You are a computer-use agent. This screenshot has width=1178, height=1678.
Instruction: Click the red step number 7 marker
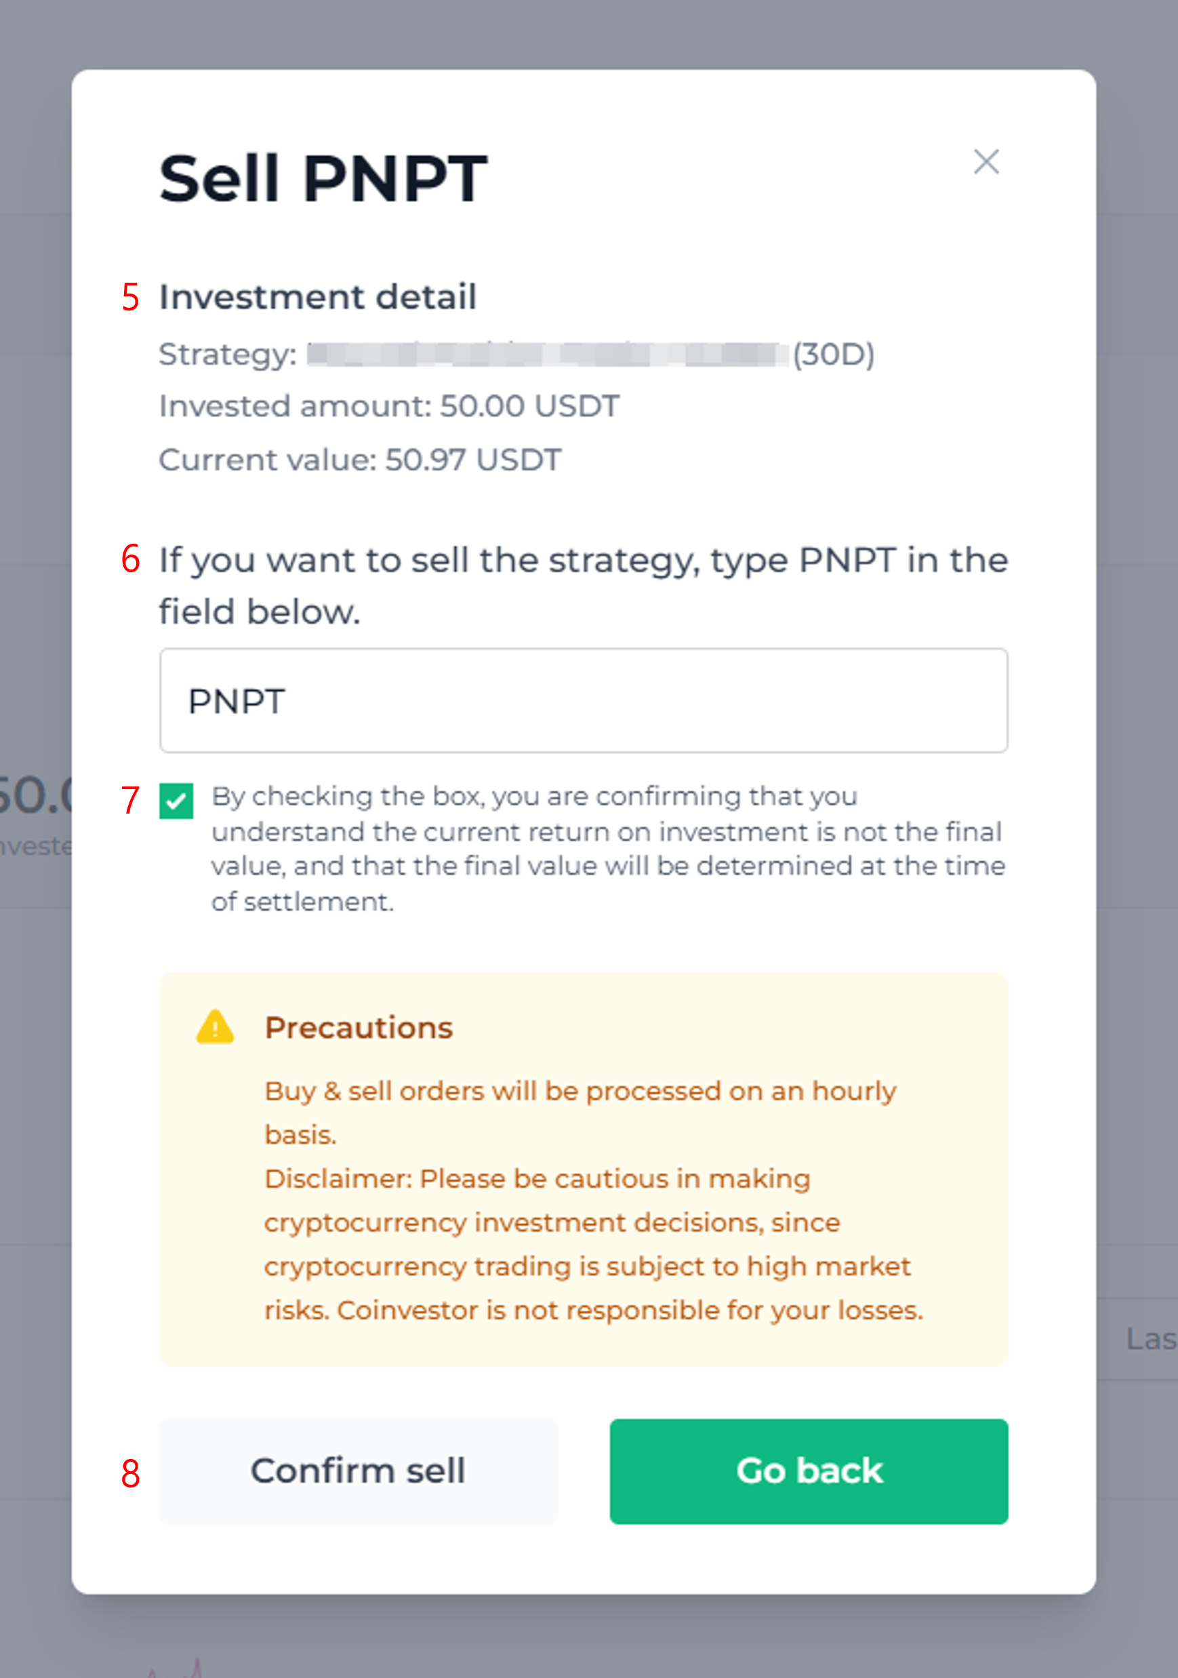[x=131, y=800]
